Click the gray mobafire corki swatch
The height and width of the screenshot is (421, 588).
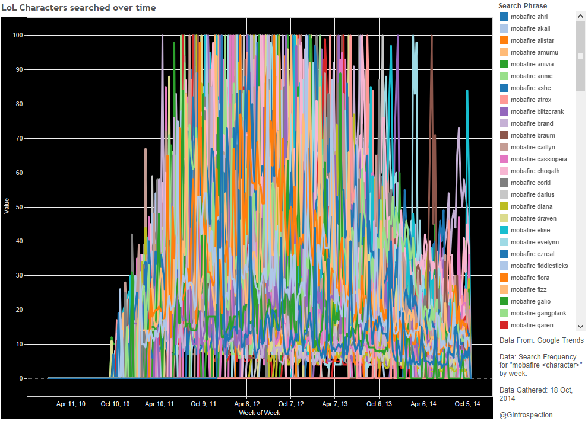pyautogui.click(x=504, y=183)
